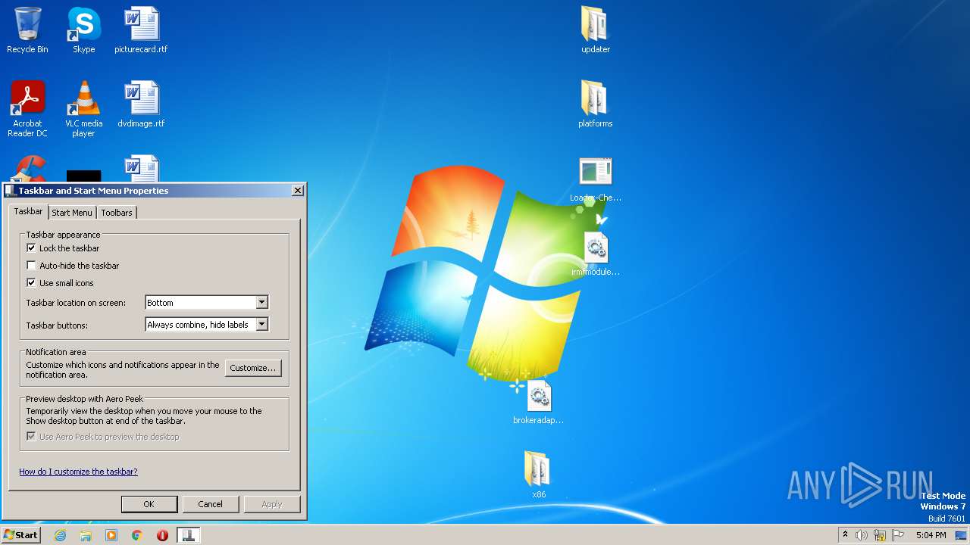Open Taskbar location on screen dropdown
Viewport: 970px width, 545px height.
pos(206,303)
